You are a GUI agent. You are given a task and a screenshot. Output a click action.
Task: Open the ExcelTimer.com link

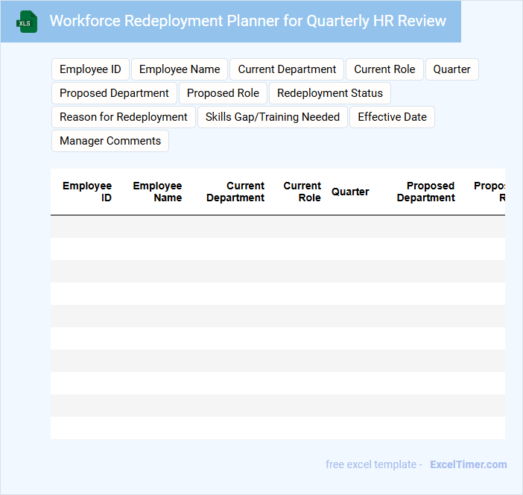click(468, 464)
